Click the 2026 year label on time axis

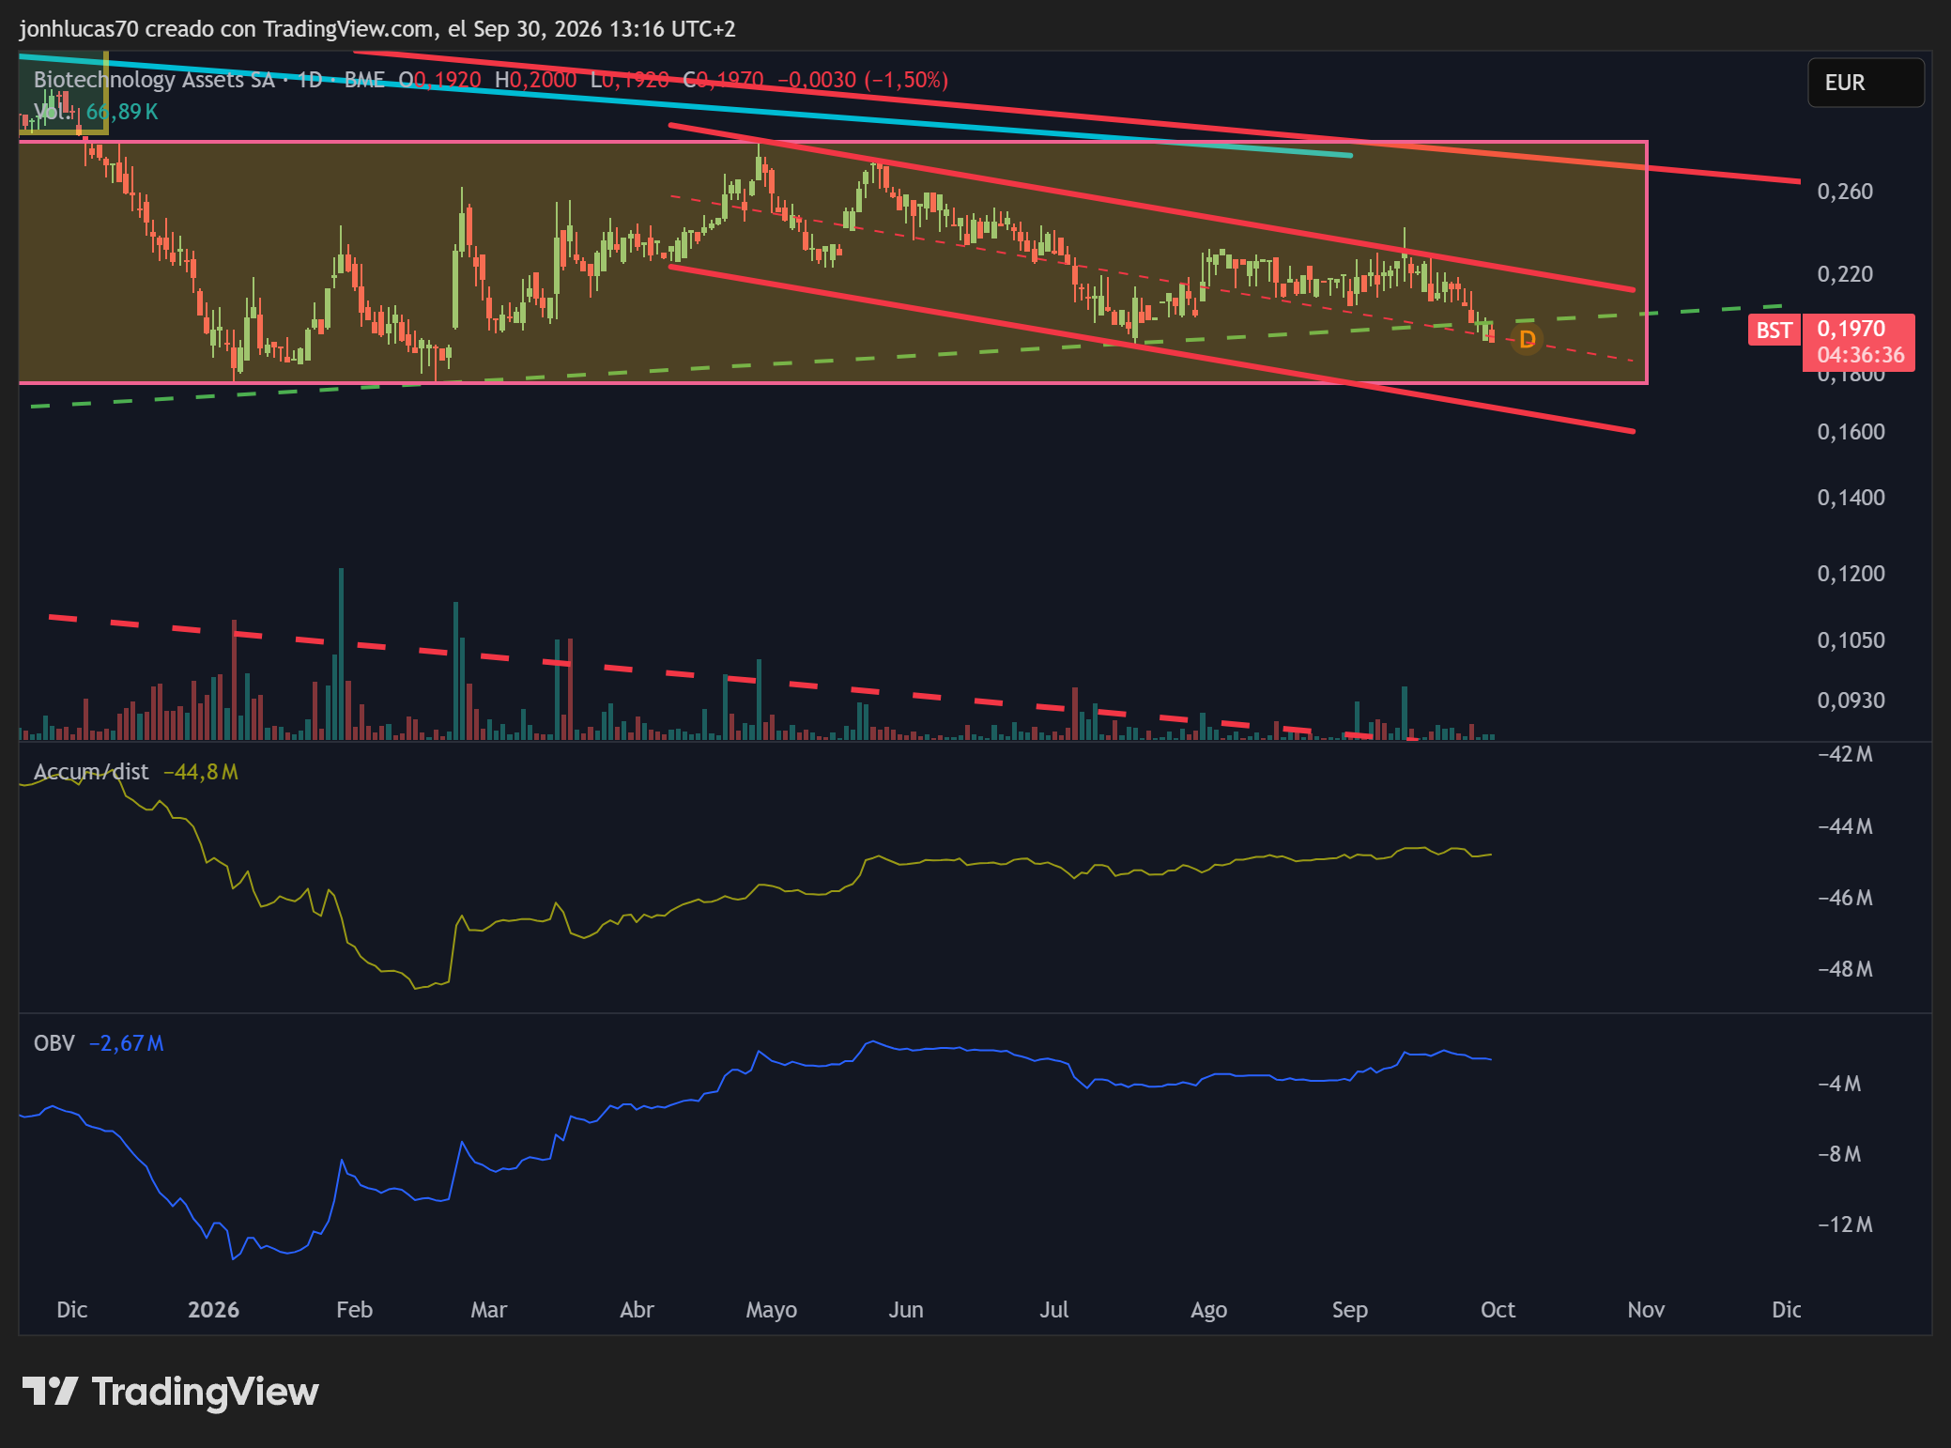213,1310
